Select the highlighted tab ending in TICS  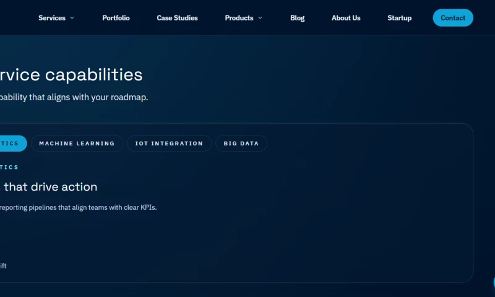pos(13,144)
